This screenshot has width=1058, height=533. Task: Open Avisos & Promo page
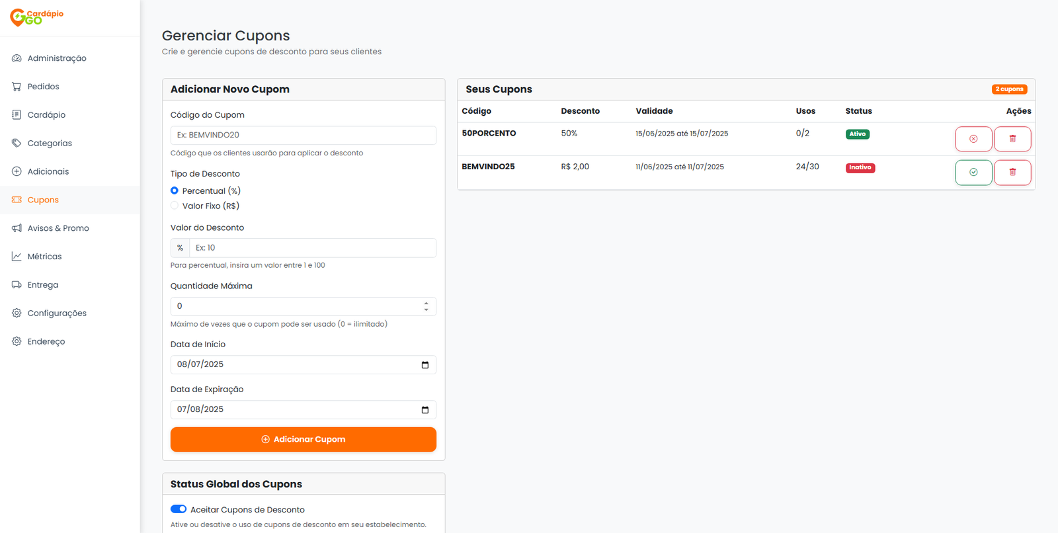tap(58, 228)
